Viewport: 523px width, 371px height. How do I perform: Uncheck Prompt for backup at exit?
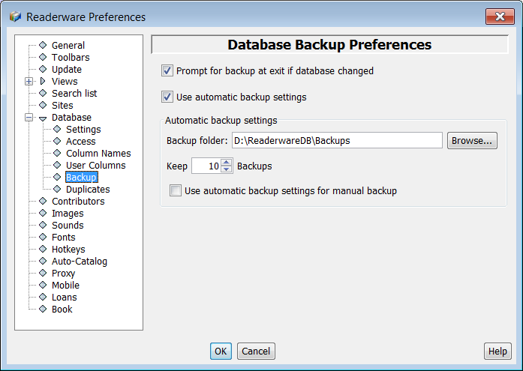pos(167,70)
